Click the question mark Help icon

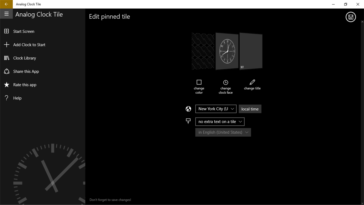7,98
